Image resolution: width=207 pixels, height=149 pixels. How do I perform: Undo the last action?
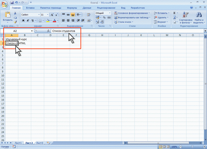tap(16, 3)
